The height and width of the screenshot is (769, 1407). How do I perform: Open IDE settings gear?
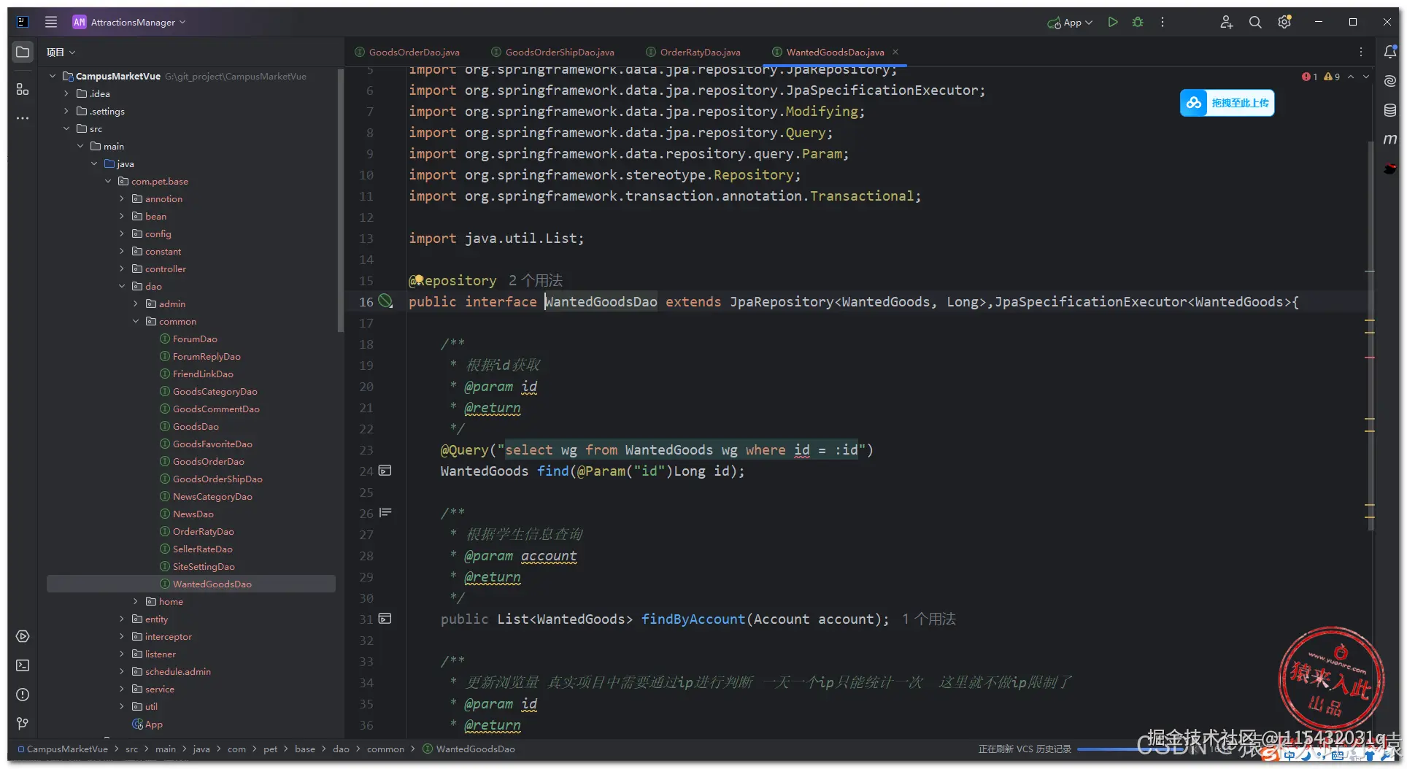point(1284,22)
